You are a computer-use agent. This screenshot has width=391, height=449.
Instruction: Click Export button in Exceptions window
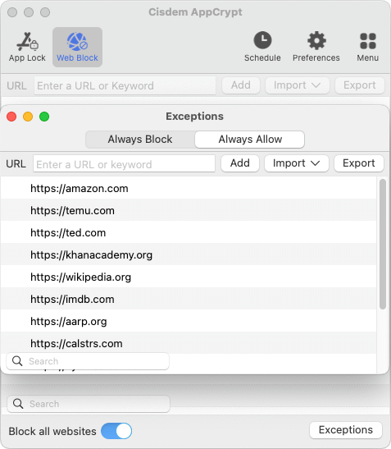click(359, 163)
